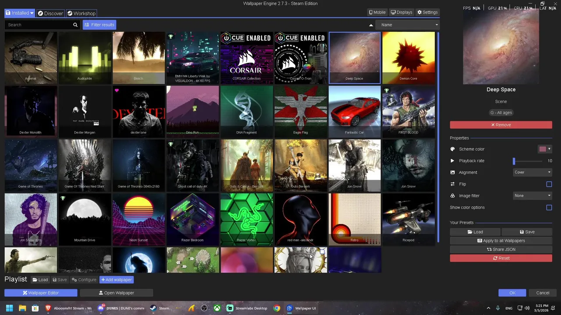The height and width of the screenshot is (315, 561).
Task: Open Steam taskbar item
Action: (160, 308)
